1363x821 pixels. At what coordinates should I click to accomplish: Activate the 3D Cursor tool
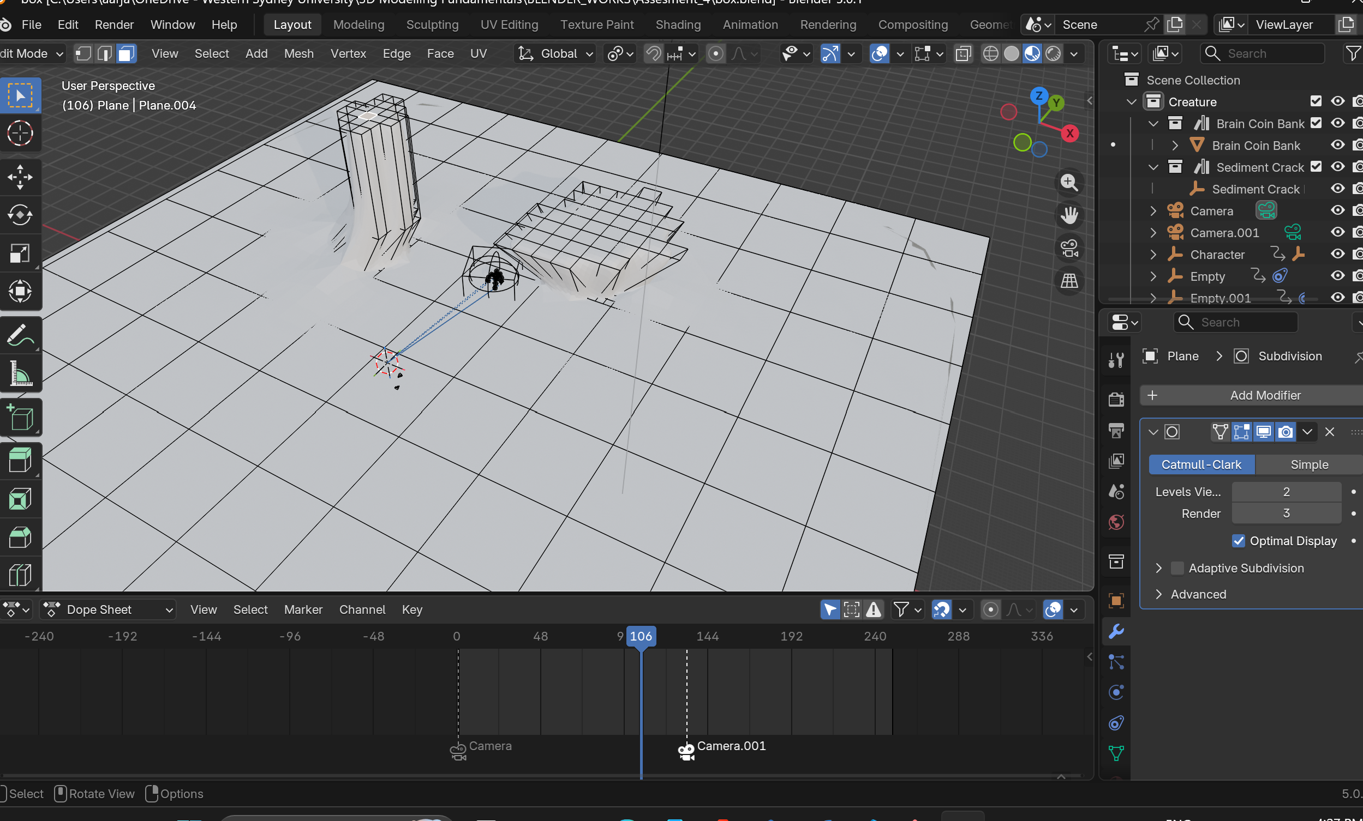coord(21,133)
